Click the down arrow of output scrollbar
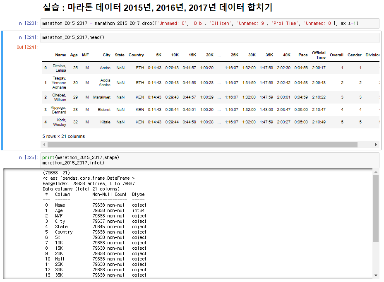Image resolution: width=384 pixels, height=282 pixels. point(376,275)
